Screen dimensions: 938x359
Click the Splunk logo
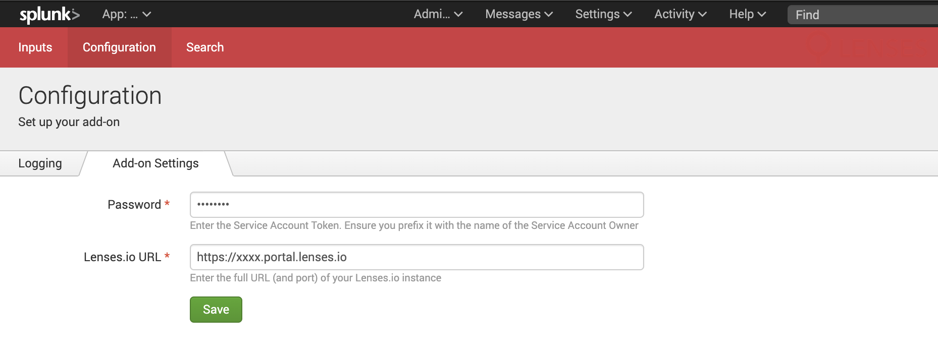[49, 15]
